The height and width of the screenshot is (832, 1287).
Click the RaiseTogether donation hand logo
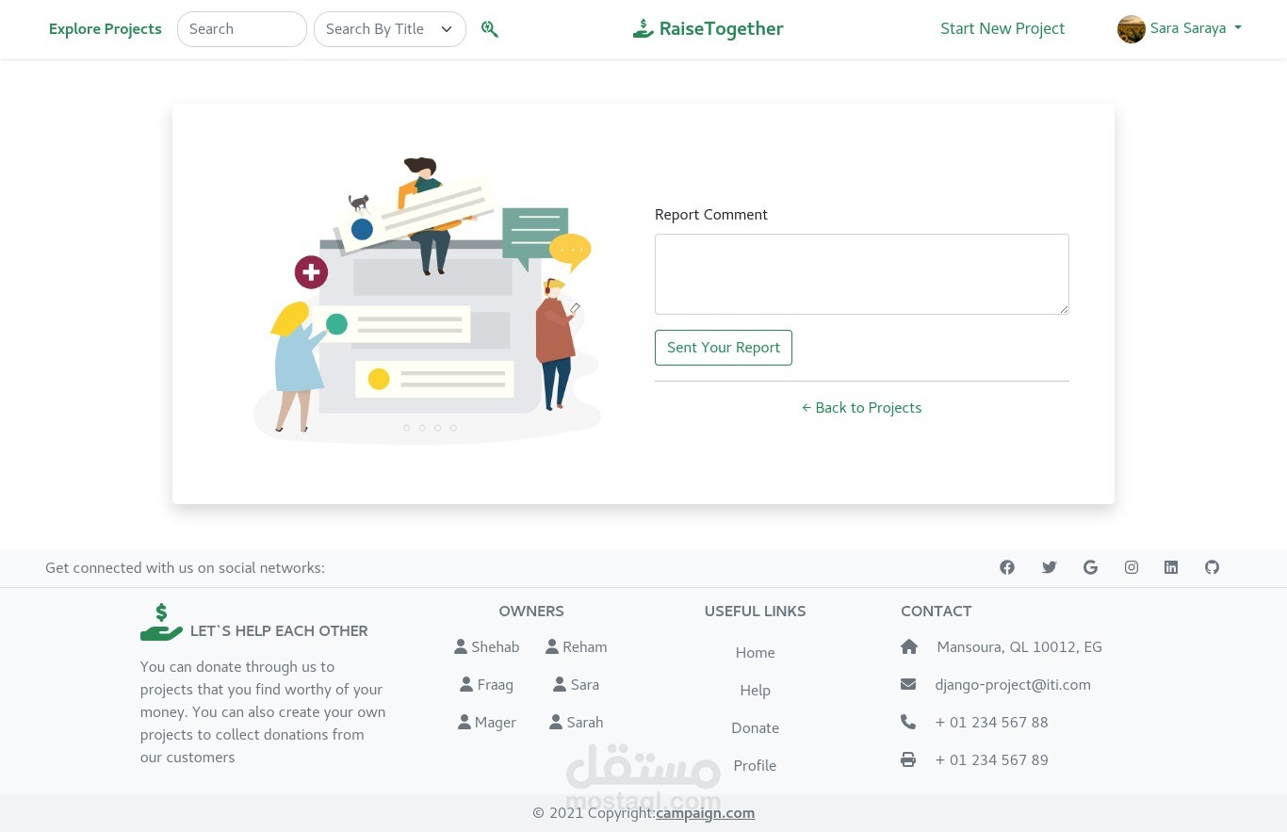643,28
